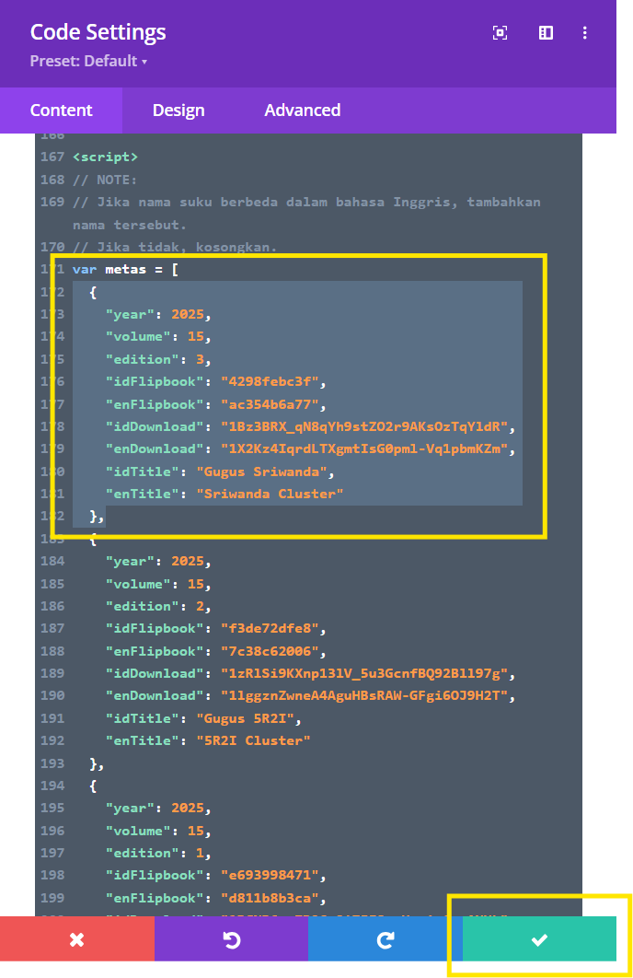Open the Advanced tab
This screenshot has width=633, height=978.
(x=302, y=111)
